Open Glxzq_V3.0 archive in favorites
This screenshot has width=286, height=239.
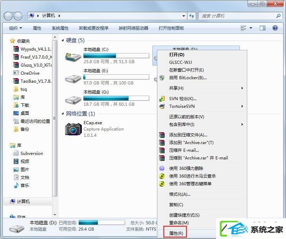[x=33, y=65]
